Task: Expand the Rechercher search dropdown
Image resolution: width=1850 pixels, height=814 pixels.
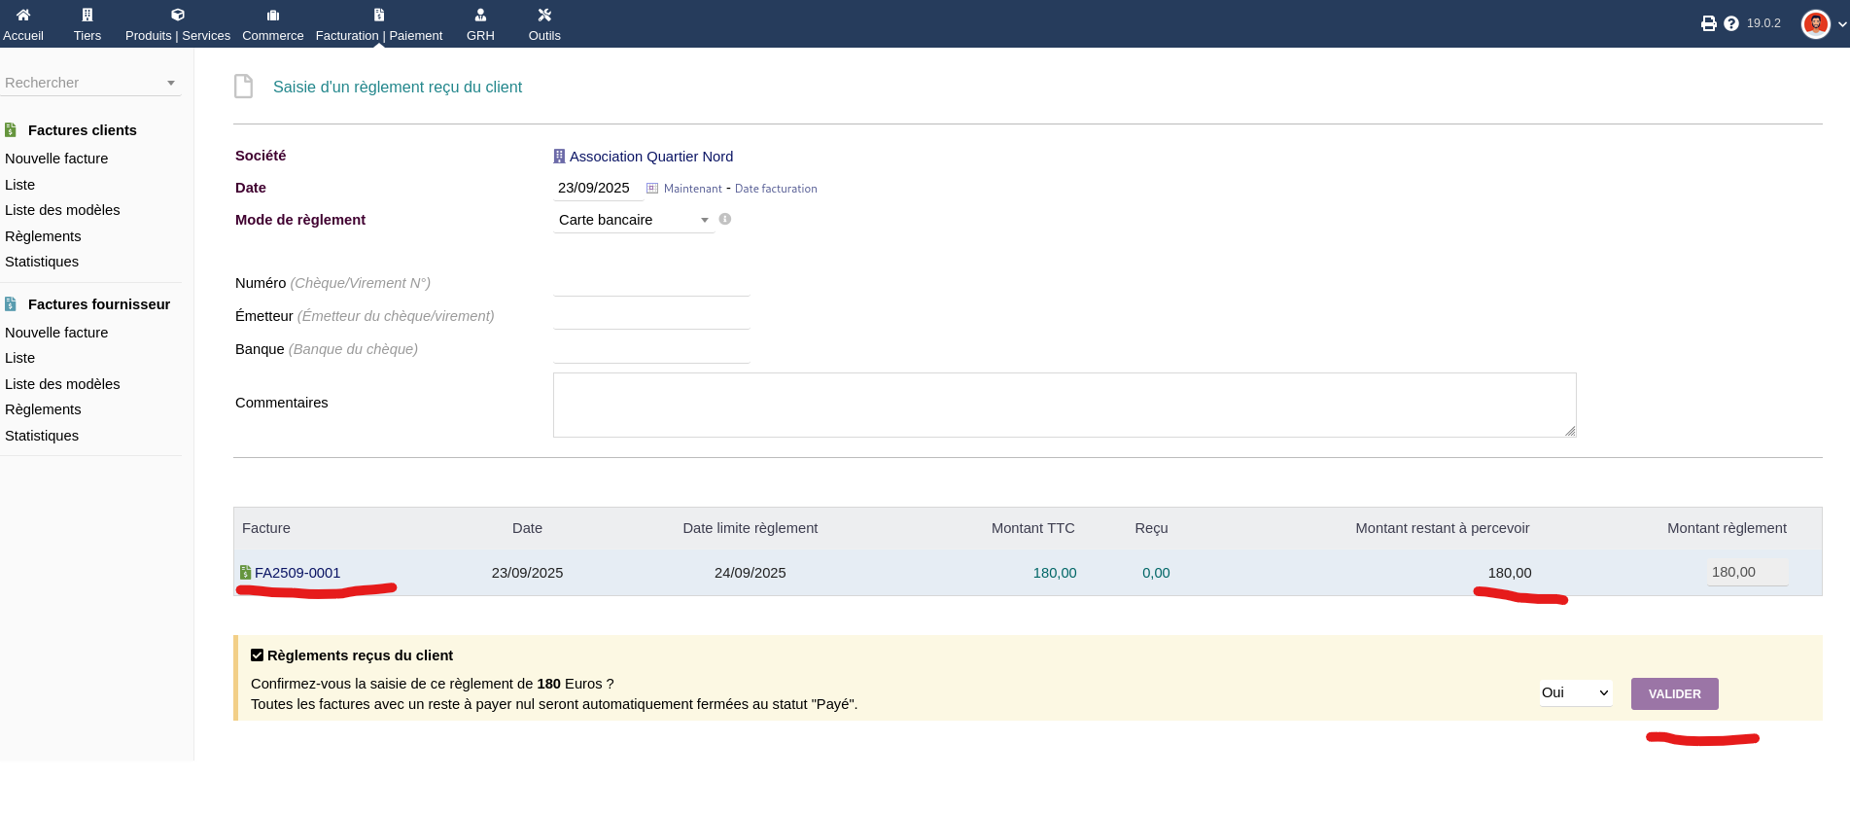Action: [89, 83]
